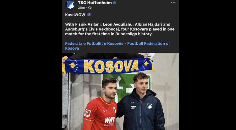Click the Bundesliga patch on the red sleeve
This screenshot has width=236, height=130.
coord(87,113)
